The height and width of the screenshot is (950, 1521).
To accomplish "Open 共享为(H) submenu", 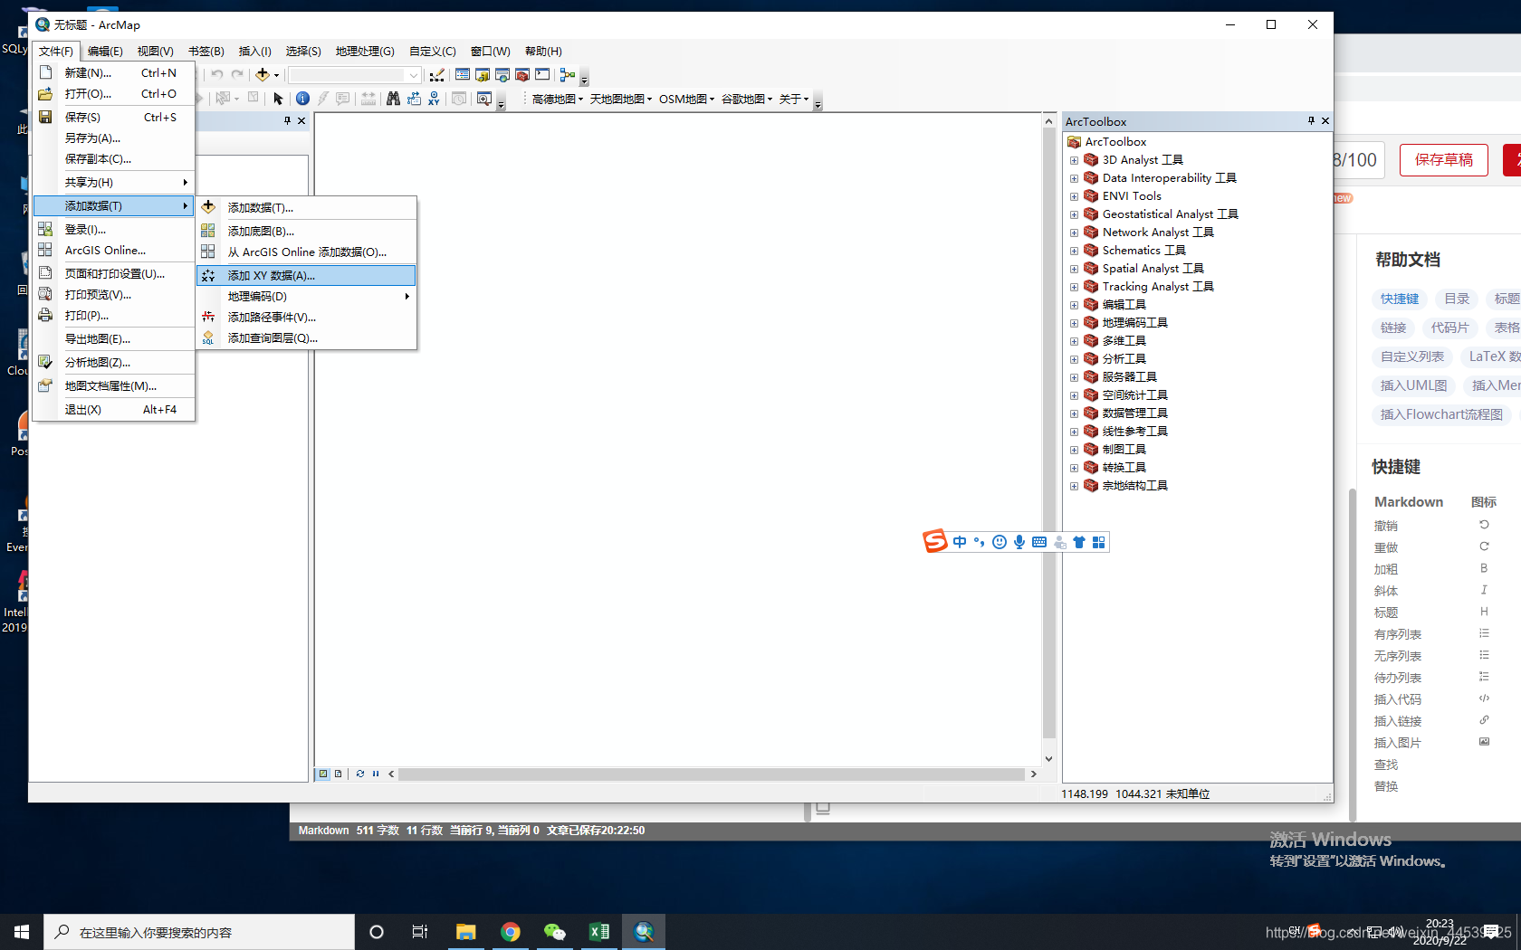I will click(x=114, y=182).
